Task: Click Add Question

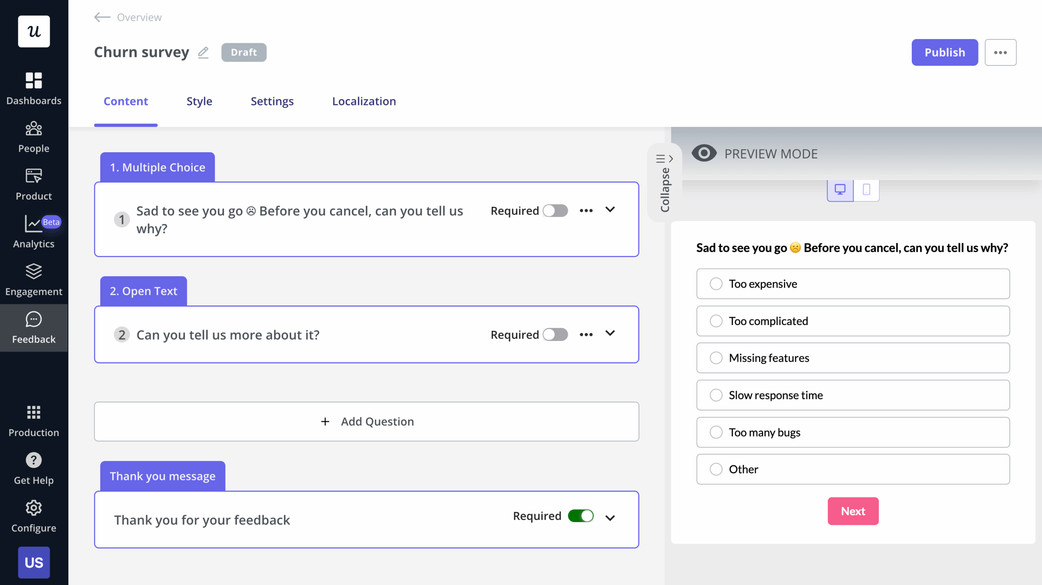Action: 366,421
